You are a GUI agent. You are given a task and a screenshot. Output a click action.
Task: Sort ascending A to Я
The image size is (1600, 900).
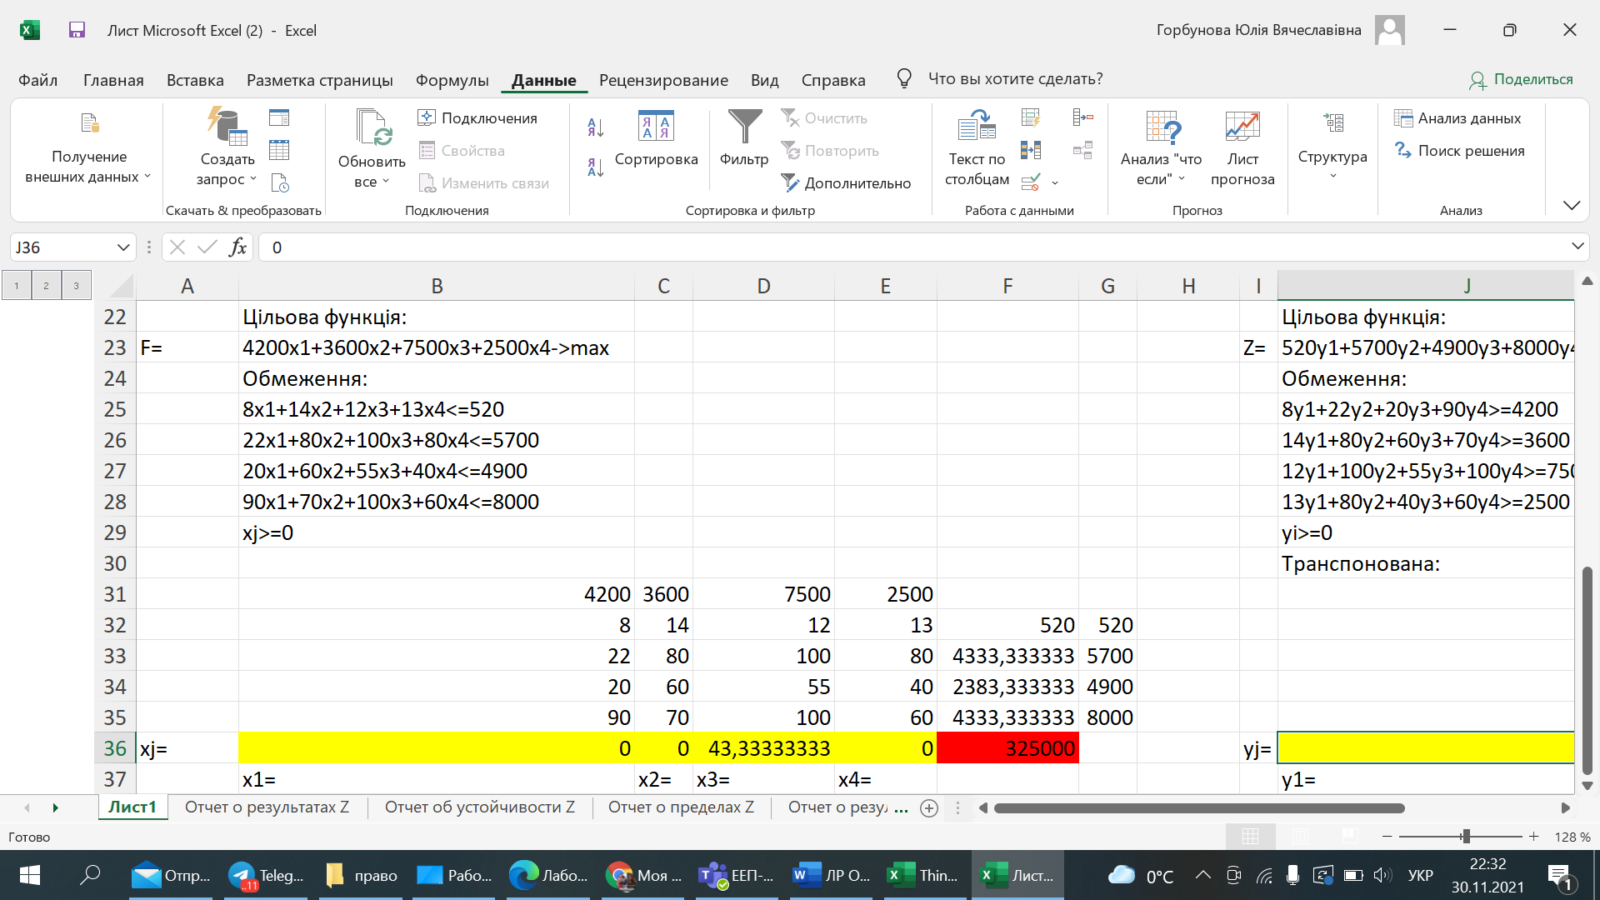click(595, 127)
